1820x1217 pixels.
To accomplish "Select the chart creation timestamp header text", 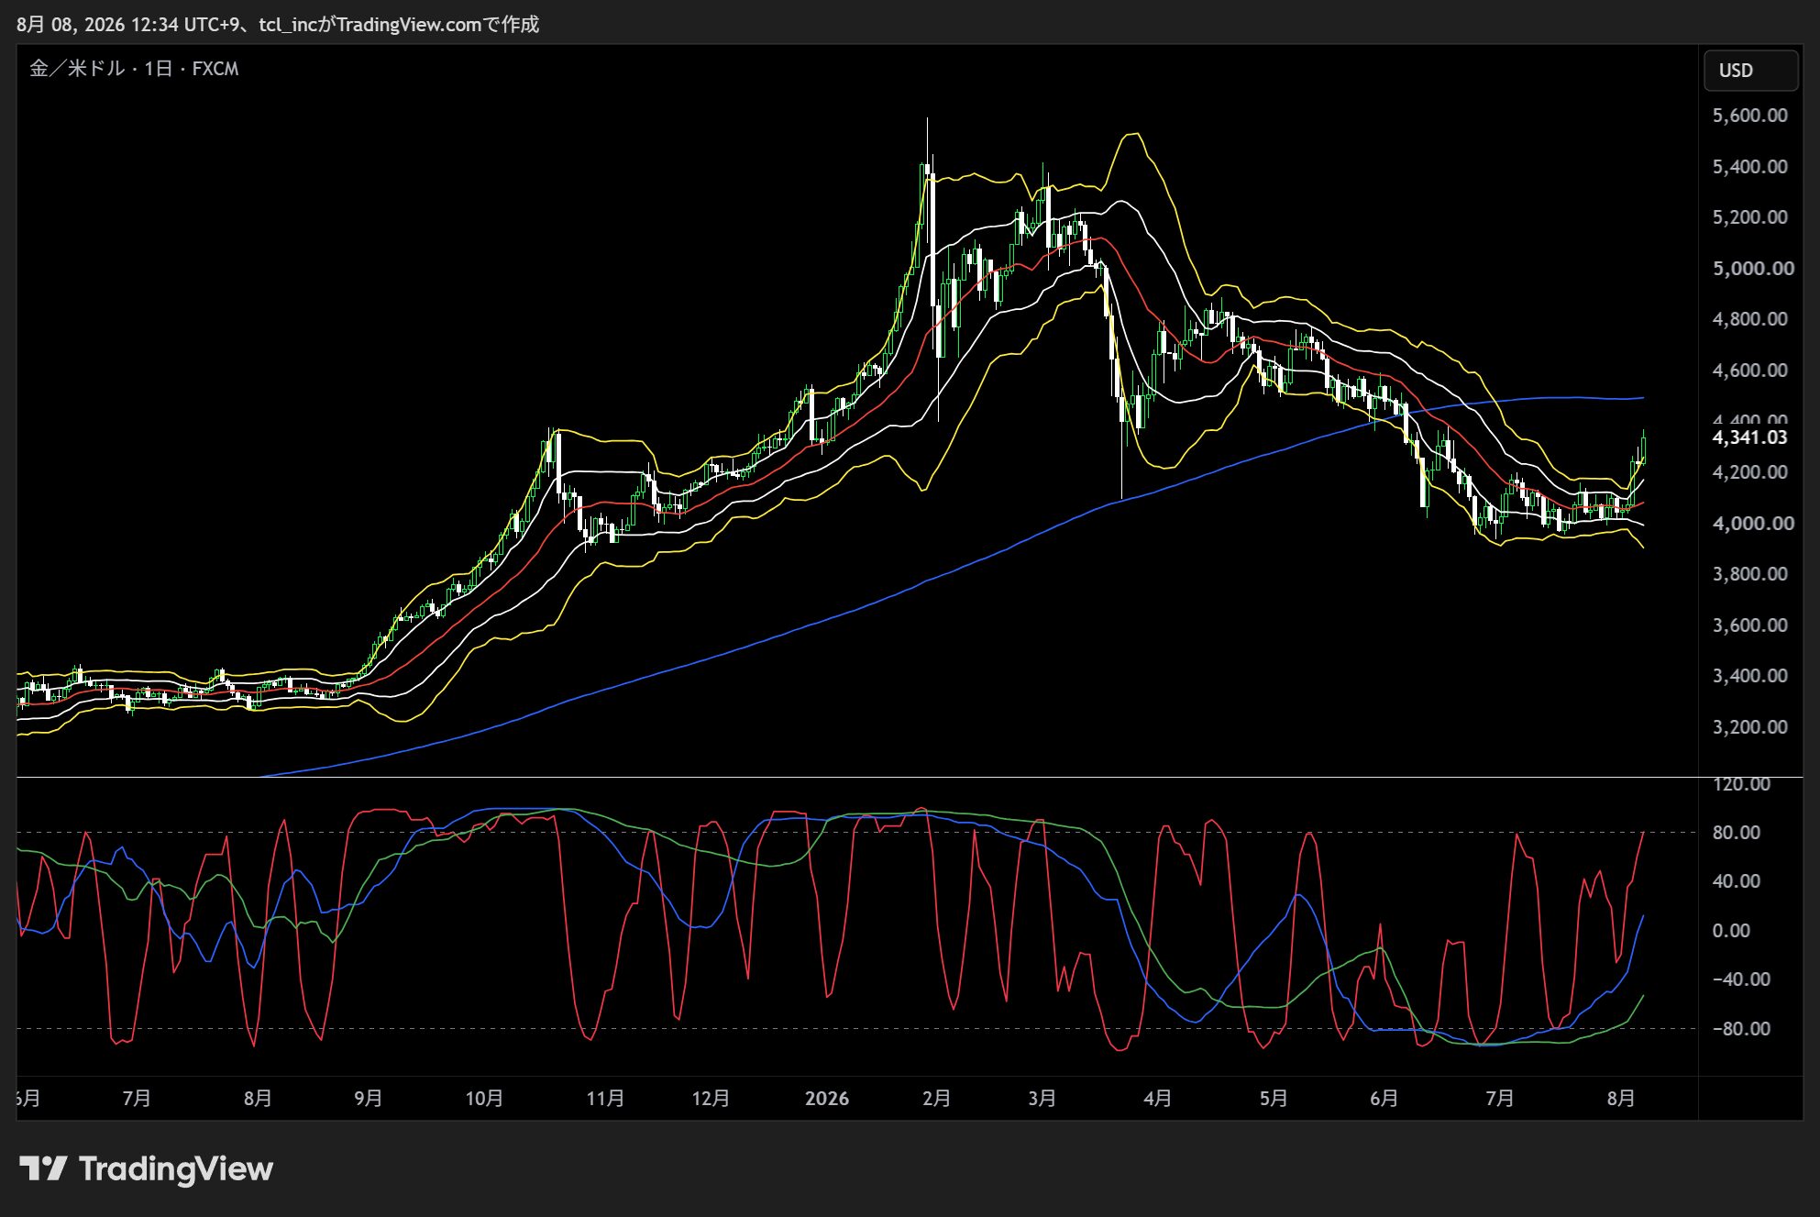I will pyautogui.click(x=278, y=25).
